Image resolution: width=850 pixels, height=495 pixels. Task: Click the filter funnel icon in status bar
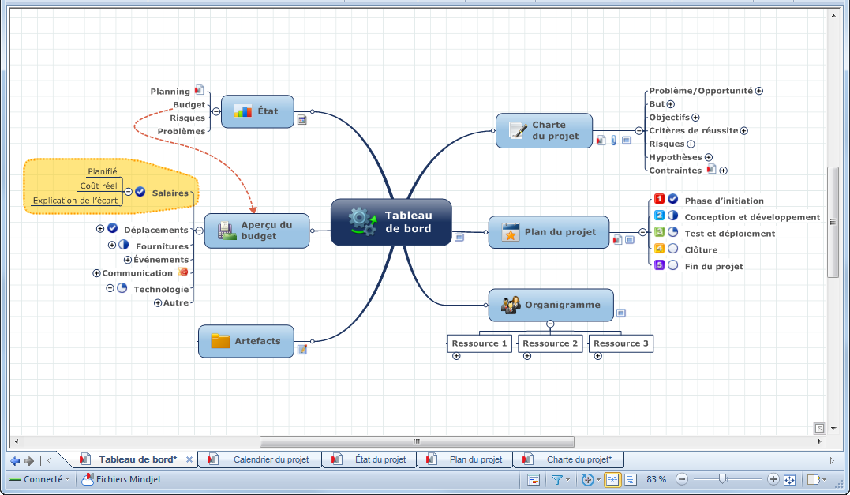(556, 479)
